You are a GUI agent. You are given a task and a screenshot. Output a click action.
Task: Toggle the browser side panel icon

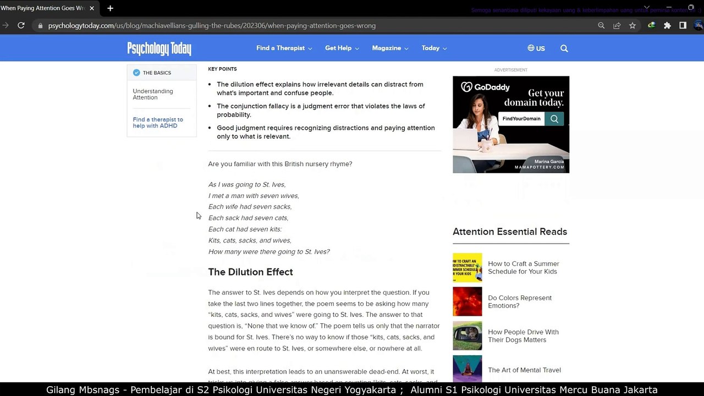683,25
